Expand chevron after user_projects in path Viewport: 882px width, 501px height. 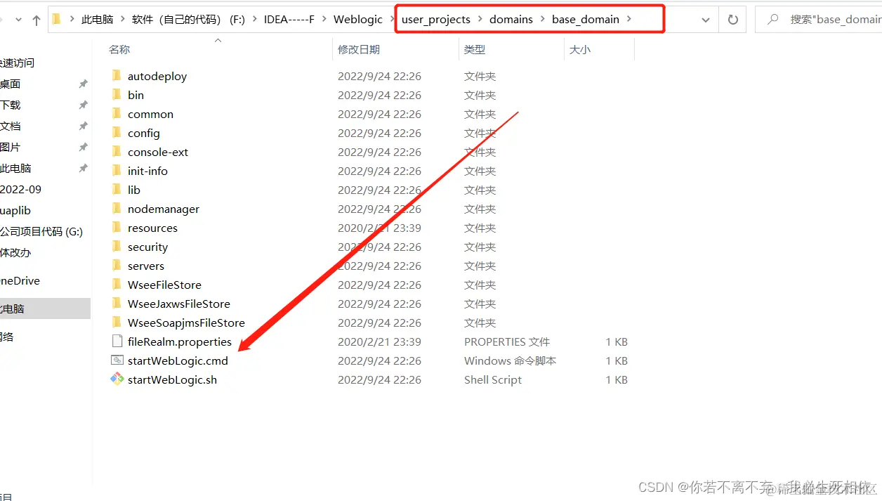click(480, 20)
